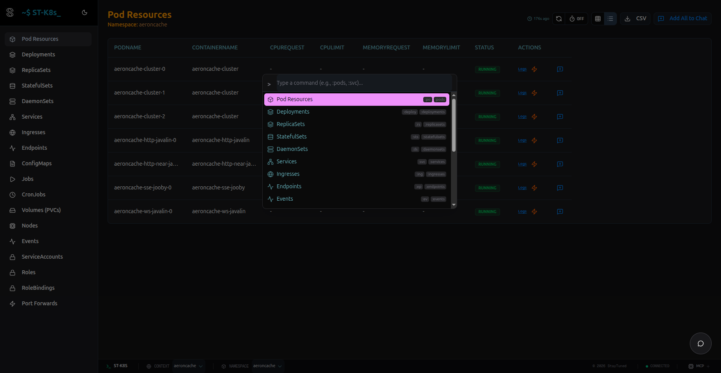Select DaemonSets in command palette

pos(357,149)
